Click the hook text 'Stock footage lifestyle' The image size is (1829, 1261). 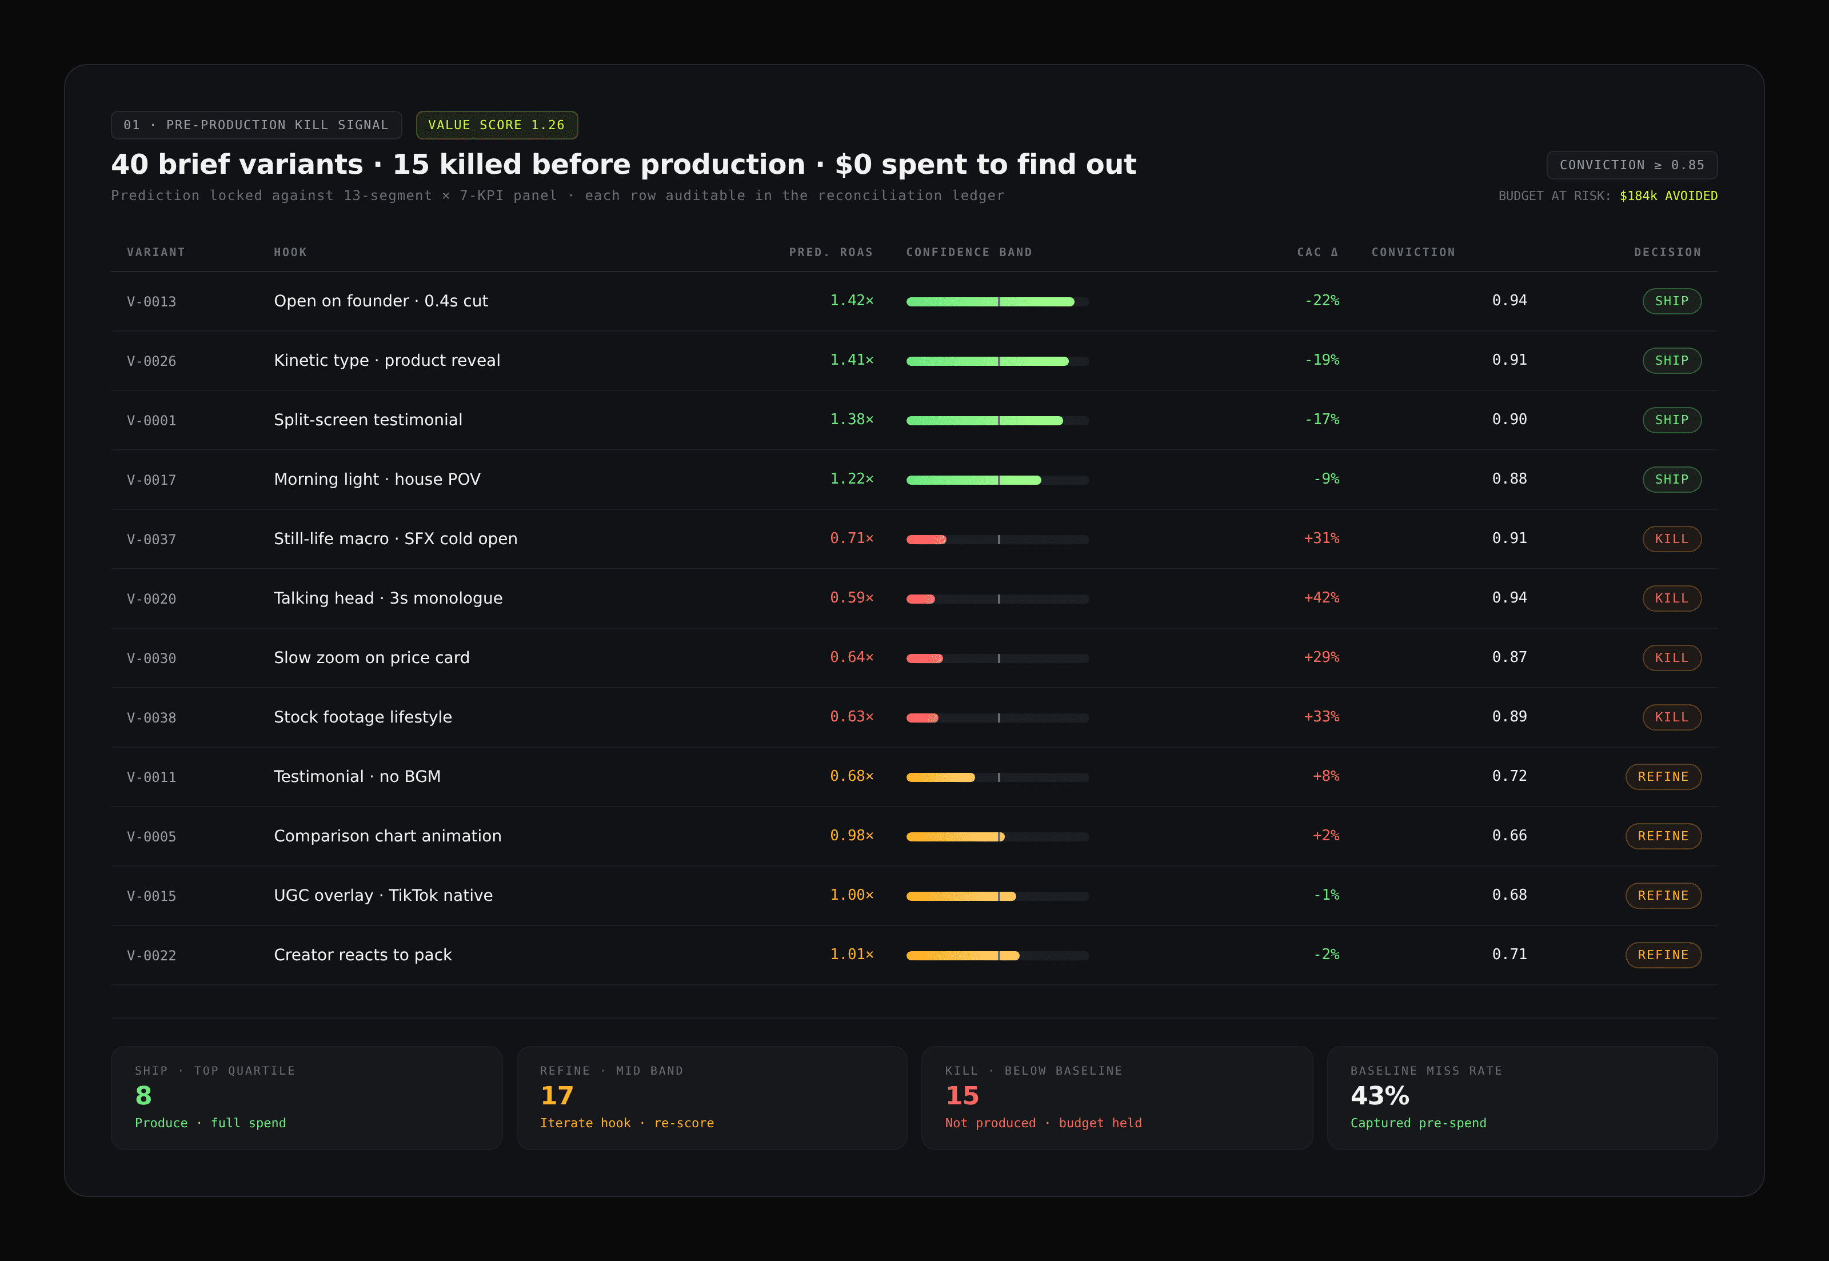pyautogui.click(x=362, y=717)
